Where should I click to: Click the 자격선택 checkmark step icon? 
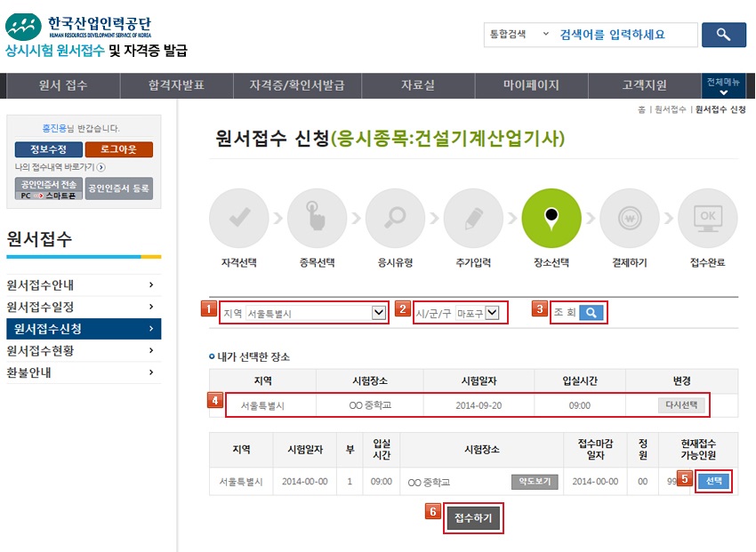coord(238,218)
